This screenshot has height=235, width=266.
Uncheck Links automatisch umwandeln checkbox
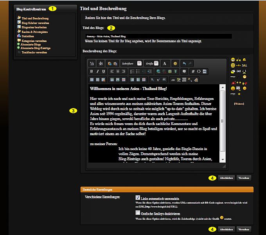[x=138, y=198]
